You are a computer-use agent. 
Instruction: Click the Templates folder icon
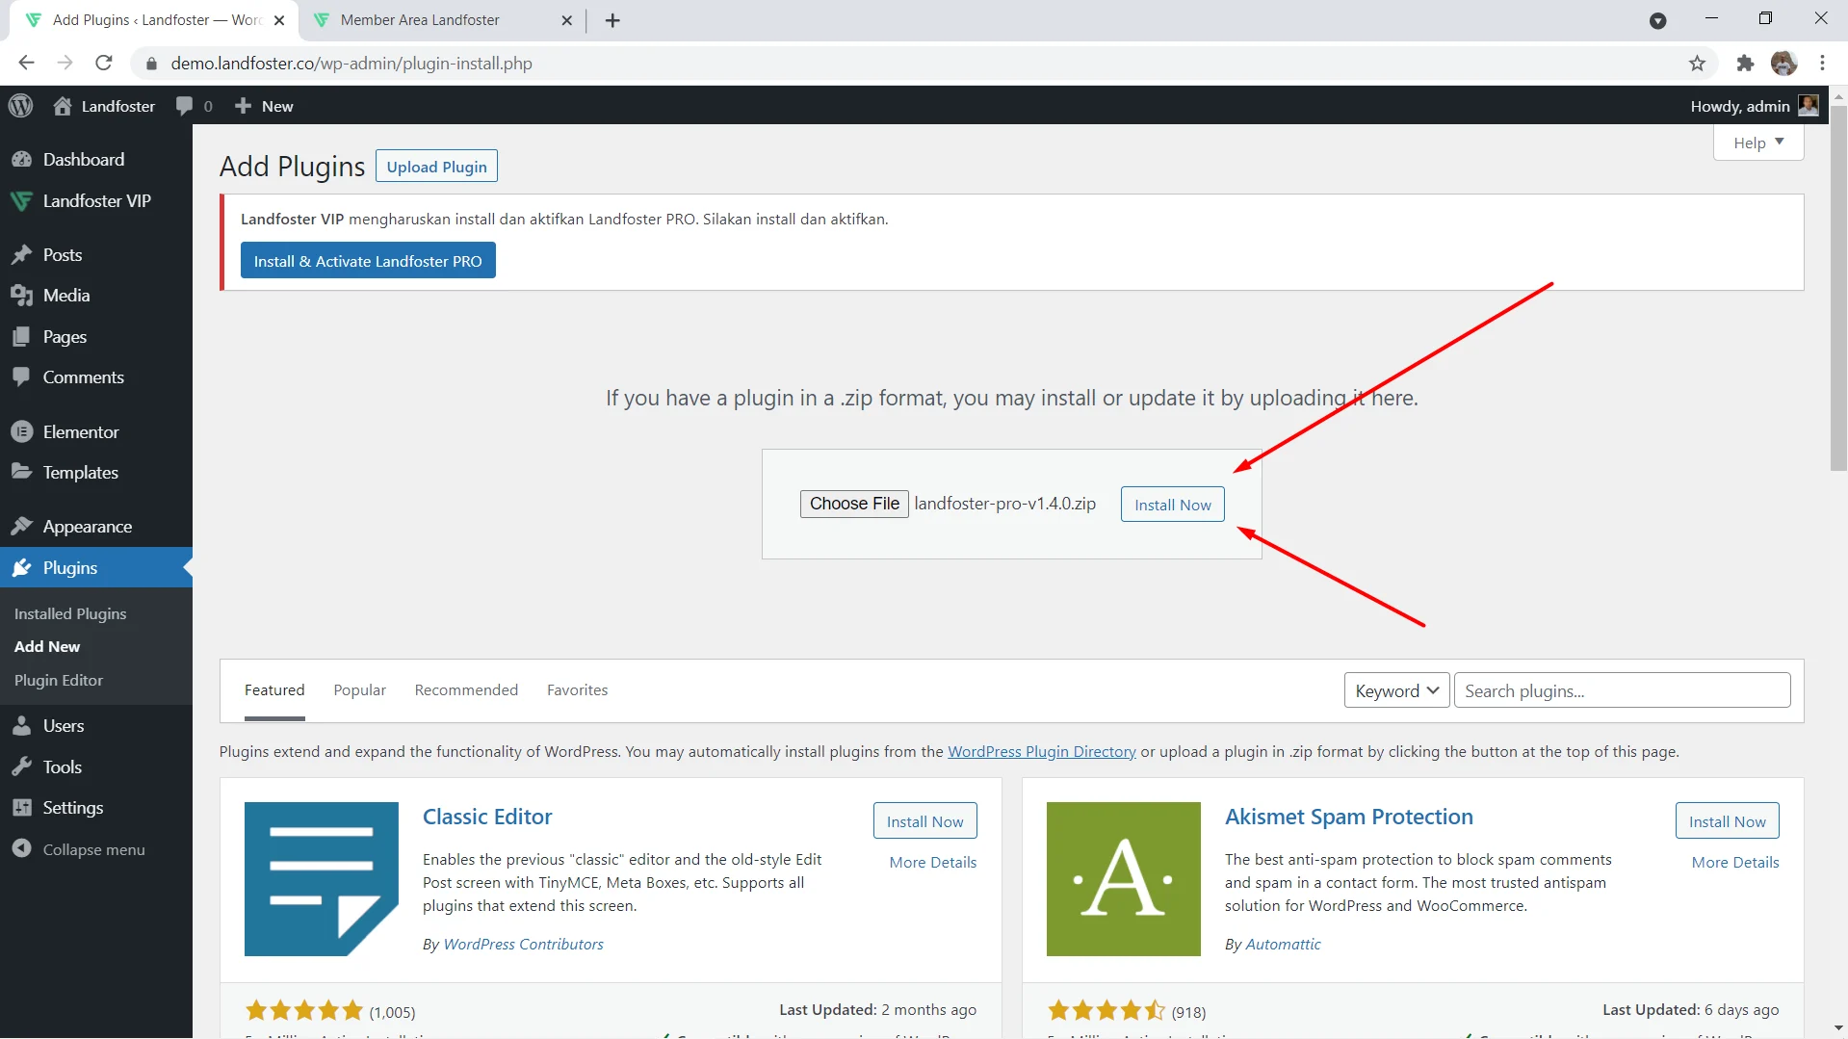[x=21, y=472]
